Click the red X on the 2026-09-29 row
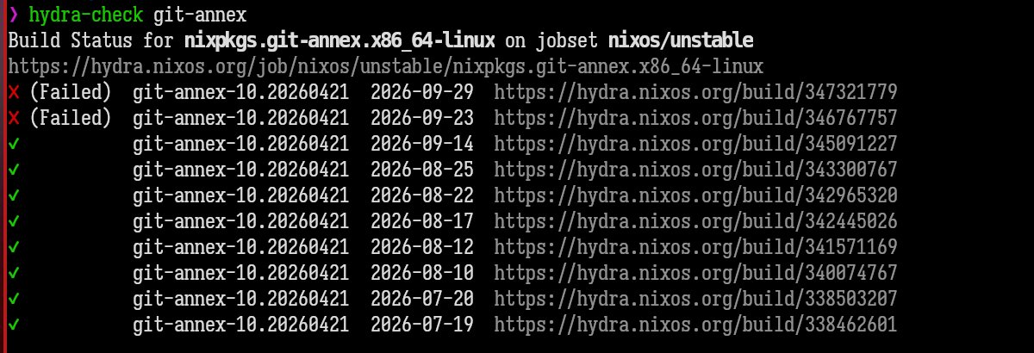This screenshot has width=1034, height=353. (x=14, y=92)
